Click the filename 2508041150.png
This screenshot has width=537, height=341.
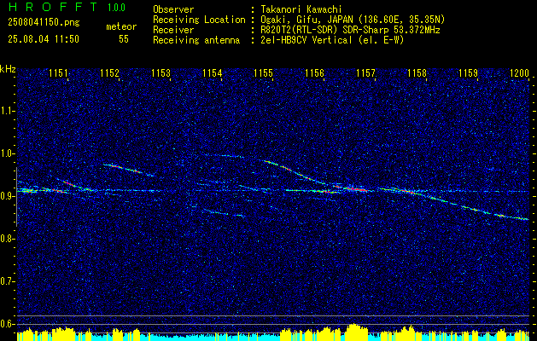point(44,23)
